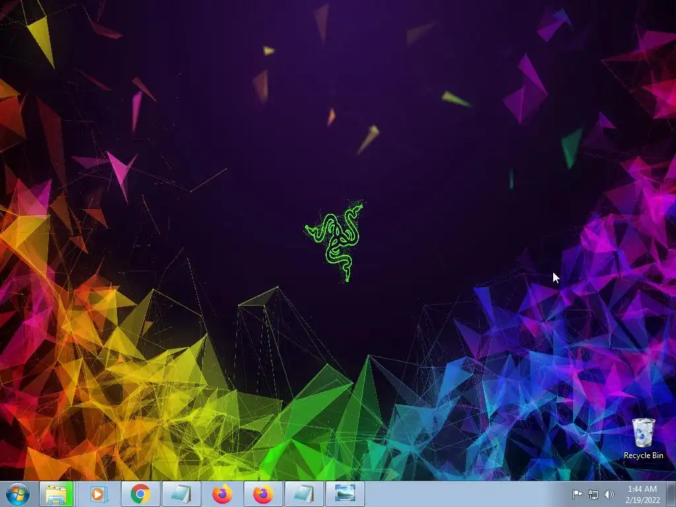Open Windows Explorer from the taskbar
The height and width of the screenshot is (507, 676).
(57, 494)
